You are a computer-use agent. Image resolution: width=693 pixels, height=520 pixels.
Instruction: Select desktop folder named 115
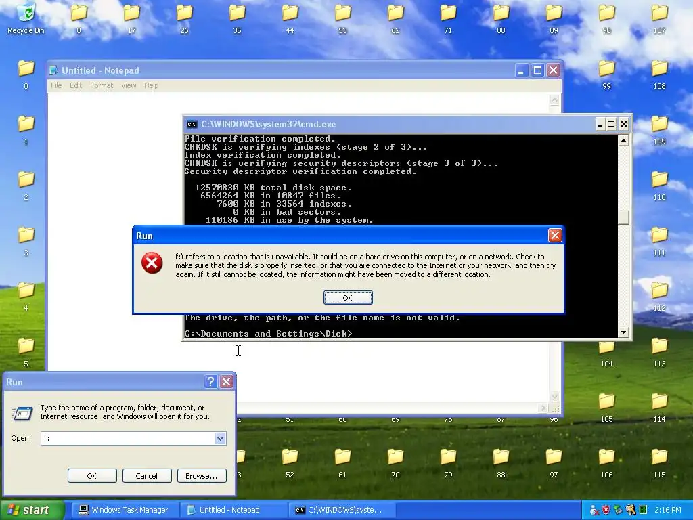pos(659,462)
